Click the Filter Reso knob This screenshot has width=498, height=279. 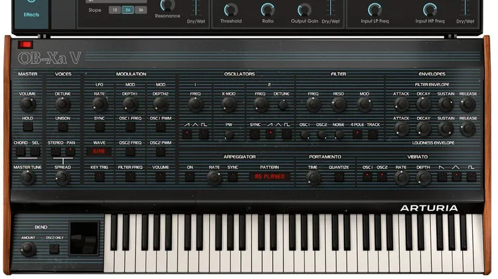(339, 104)
